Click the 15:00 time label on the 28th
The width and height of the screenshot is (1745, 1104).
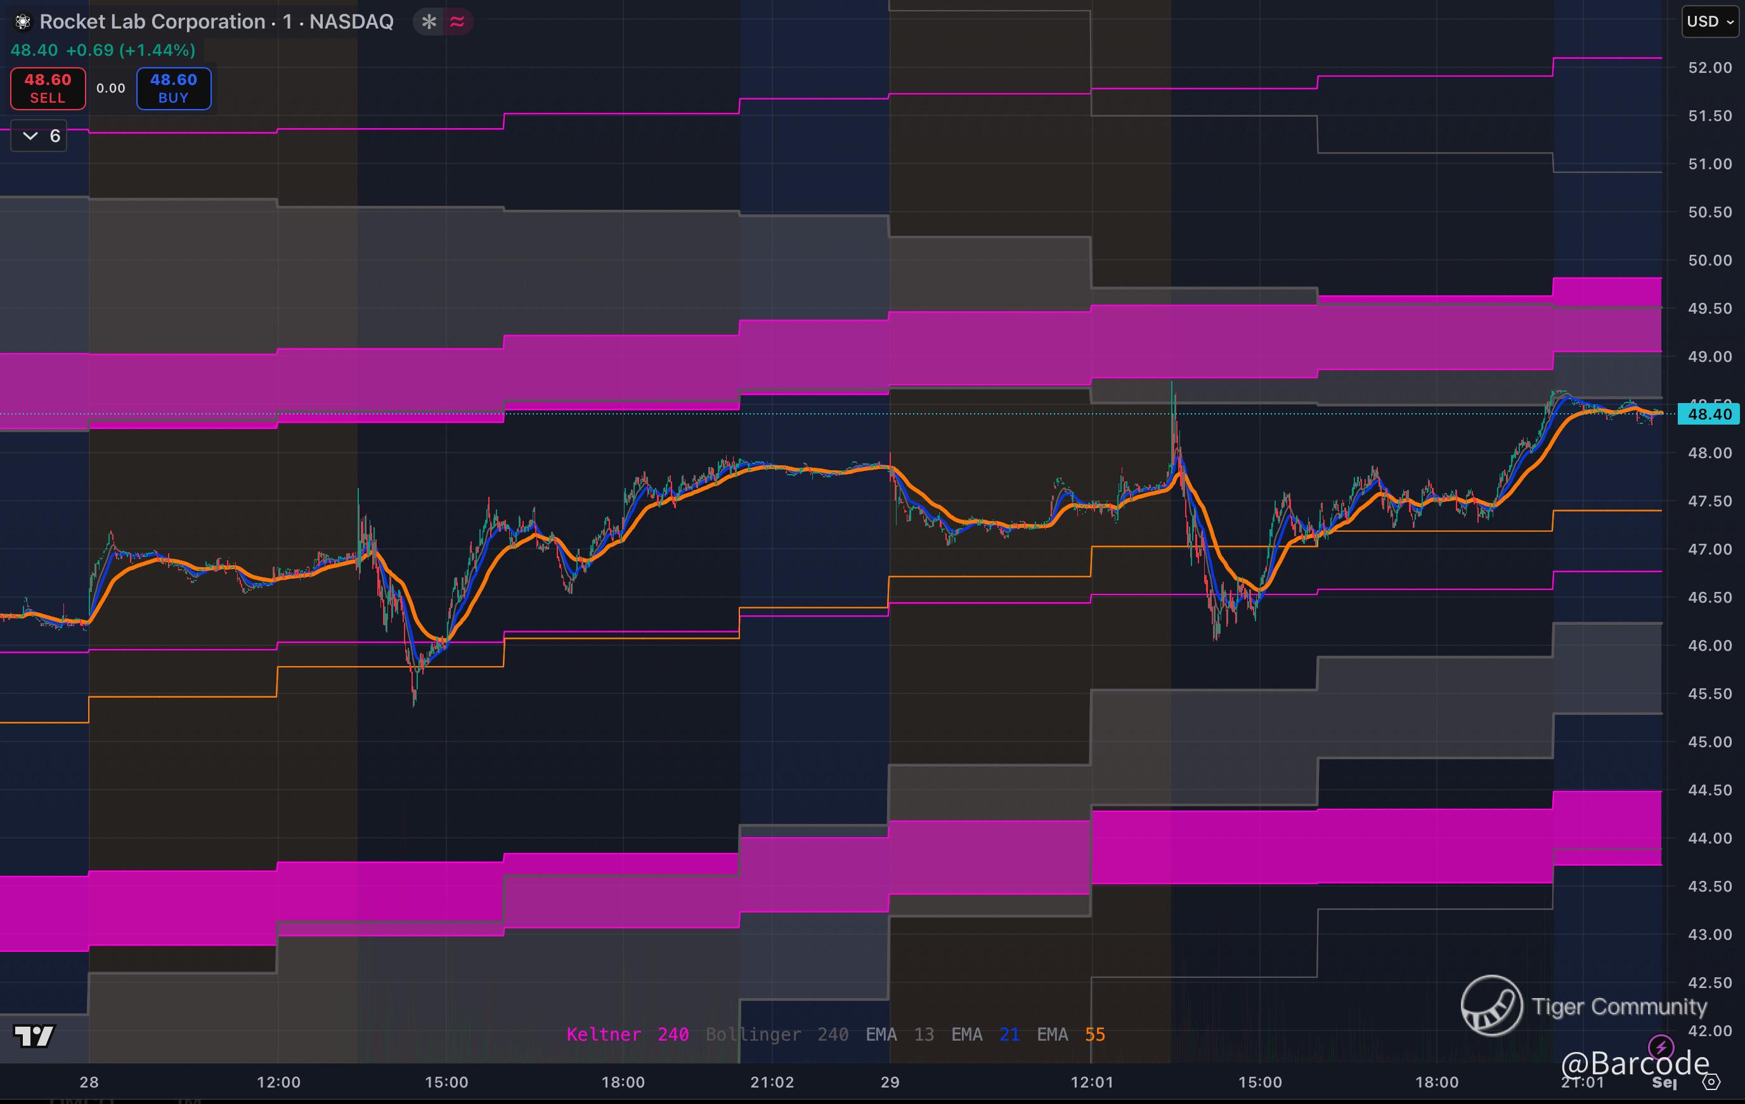point(446,1082)
